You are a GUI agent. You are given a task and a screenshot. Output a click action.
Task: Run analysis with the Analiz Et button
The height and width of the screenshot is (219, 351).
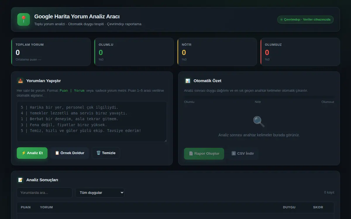click(32, 153)
